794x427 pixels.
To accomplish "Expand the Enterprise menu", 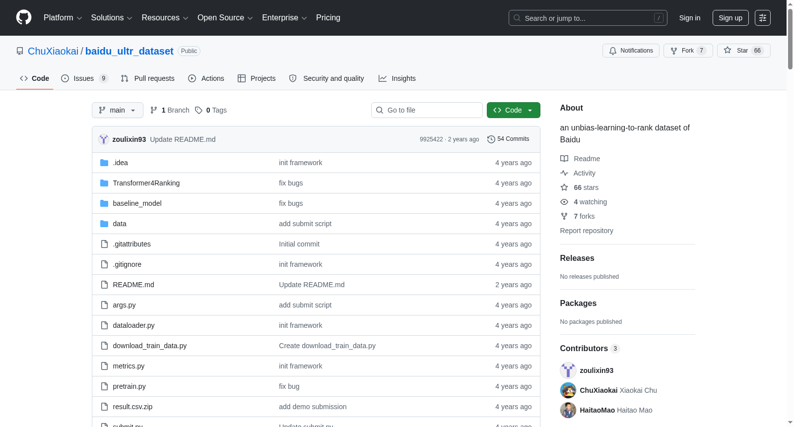I will pyautogui.click(x=284, y=18).
